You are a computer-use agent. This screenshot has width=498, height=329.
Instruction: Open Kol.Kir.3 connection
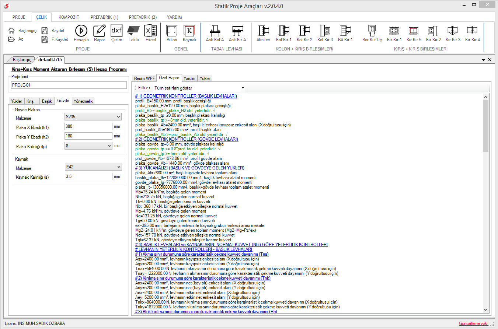click(x=325, y=34)
